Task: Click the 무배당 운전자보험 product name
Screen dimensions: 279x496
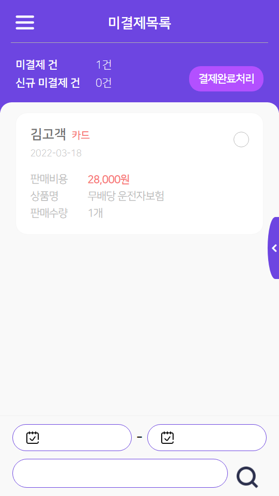Action: (126, 196)
